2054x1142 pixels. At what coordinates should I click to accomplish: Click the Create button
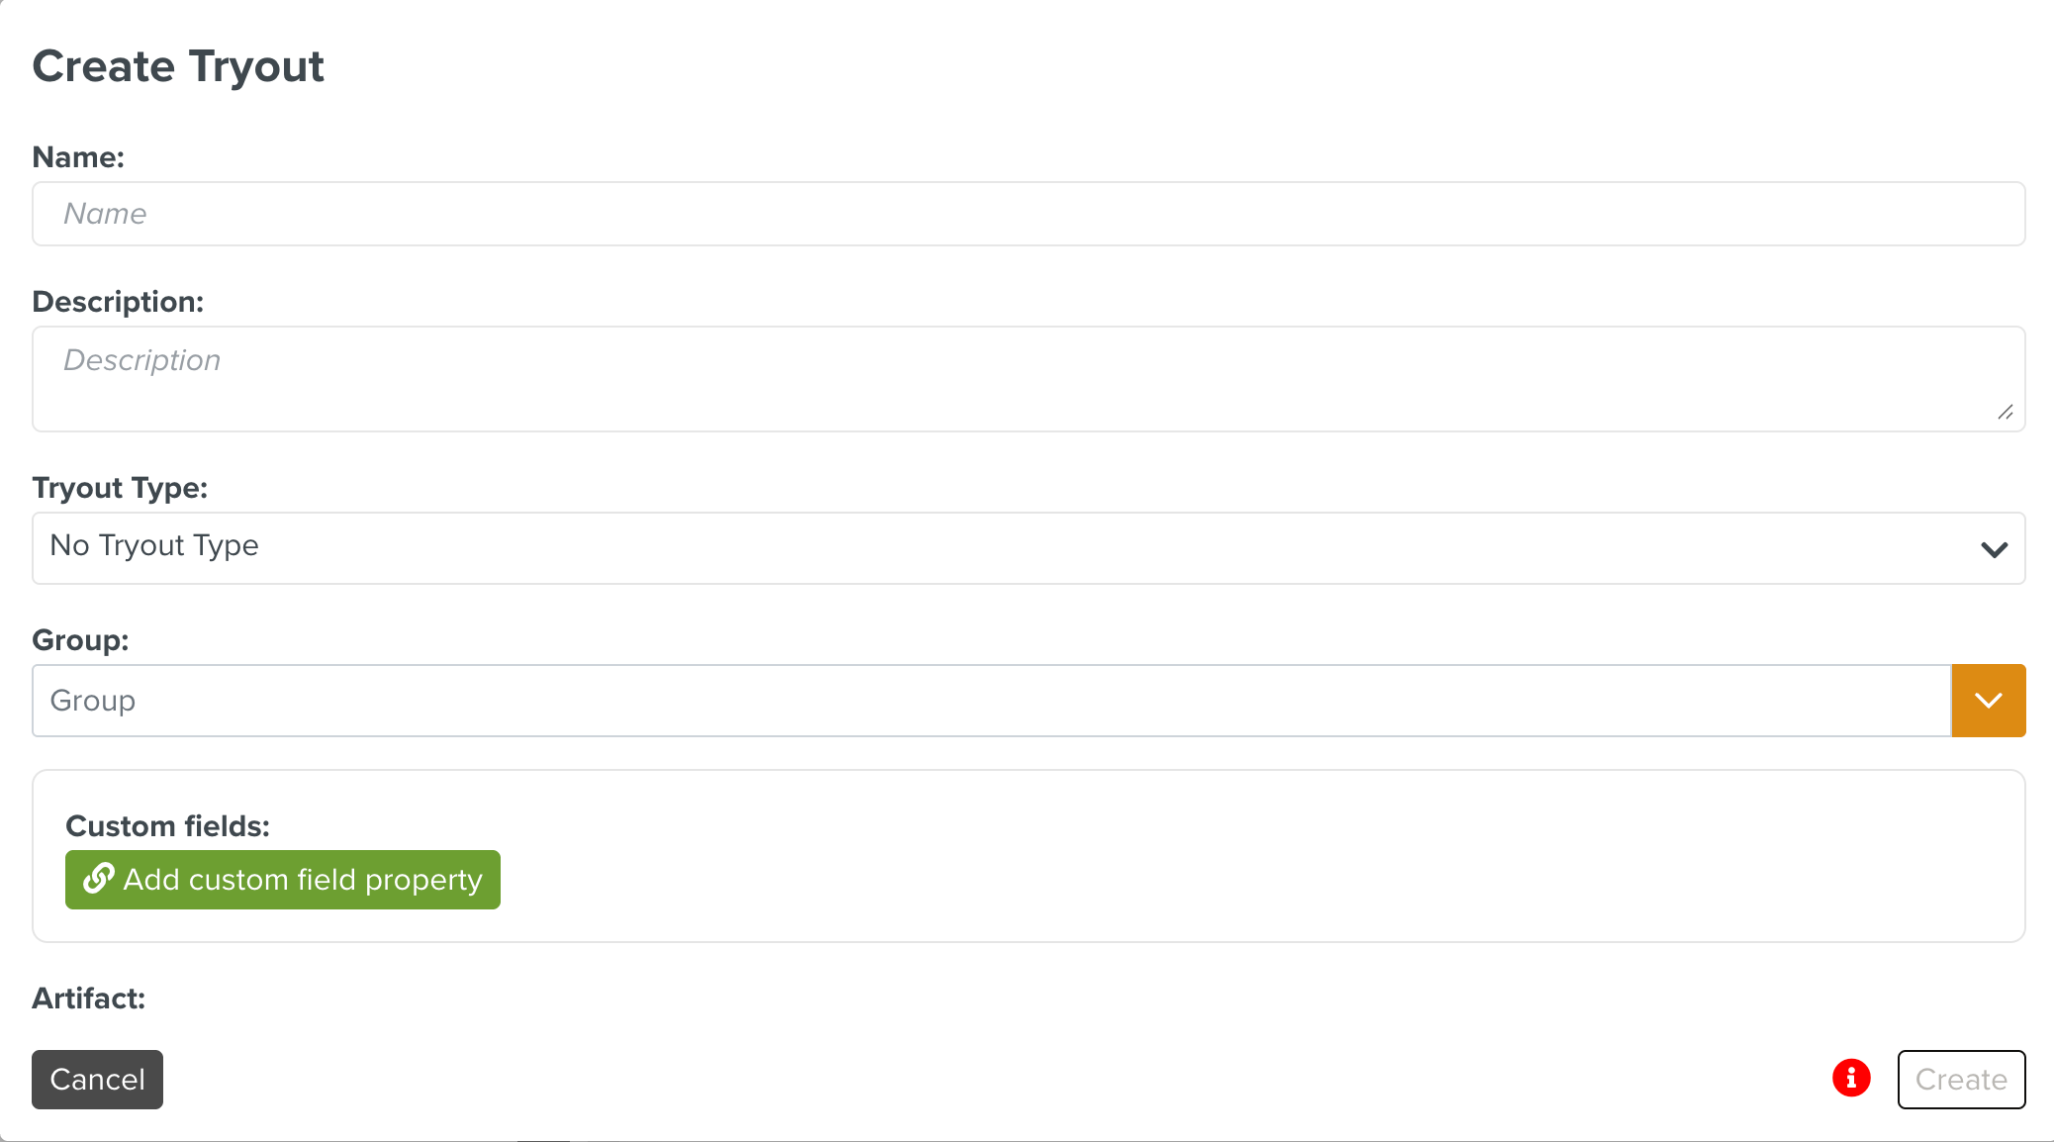pos(1960,1080)
